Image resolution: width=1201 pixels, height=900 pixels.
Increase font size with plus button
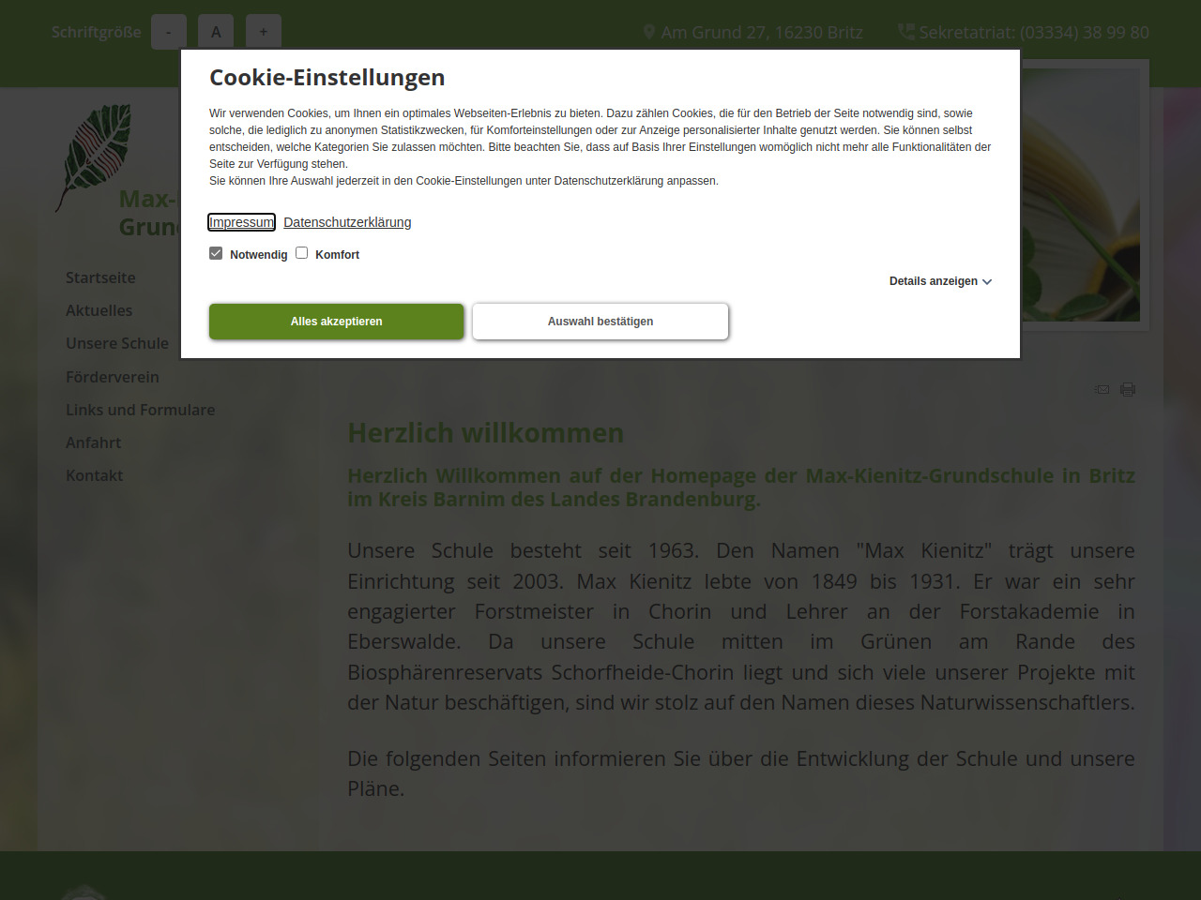click(x=264, y=32)
